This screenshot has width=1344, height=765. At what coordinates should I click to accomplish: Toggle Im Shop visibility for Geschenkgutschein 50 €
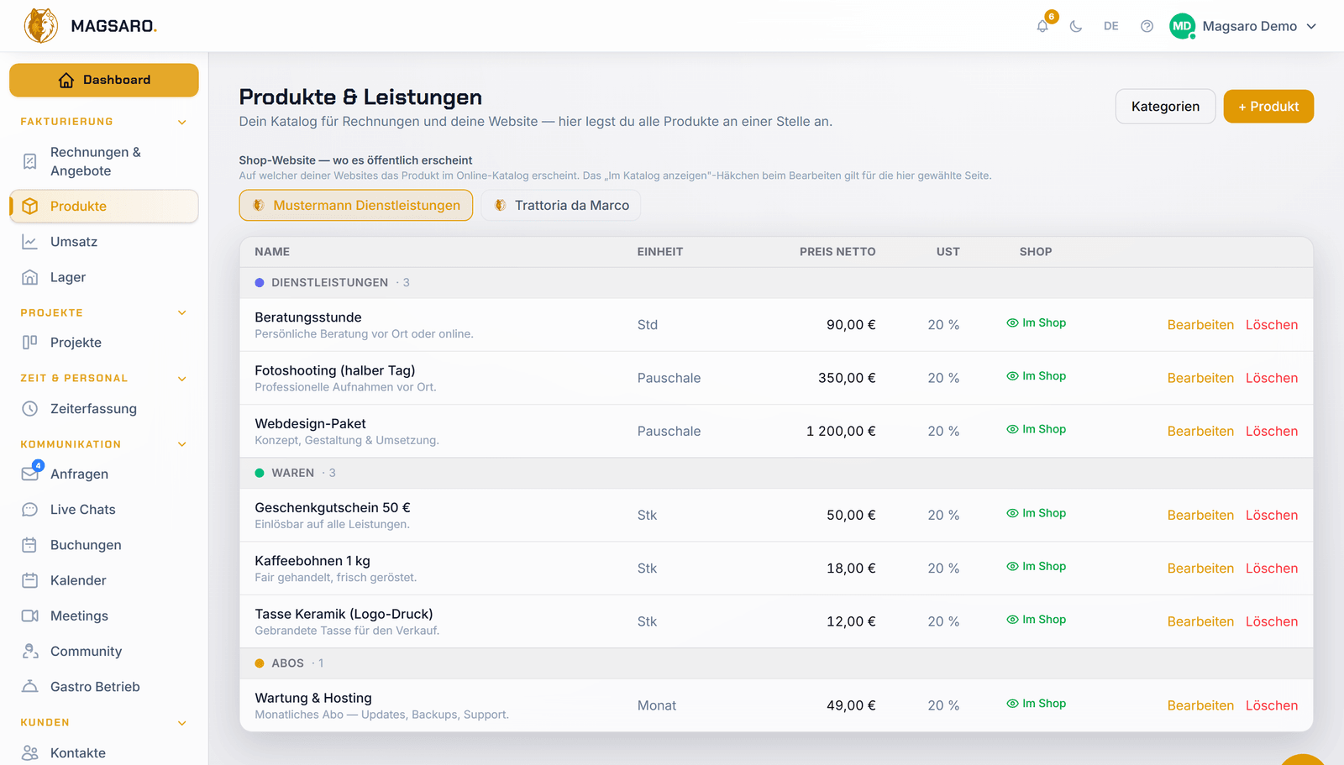(1037, 513)
